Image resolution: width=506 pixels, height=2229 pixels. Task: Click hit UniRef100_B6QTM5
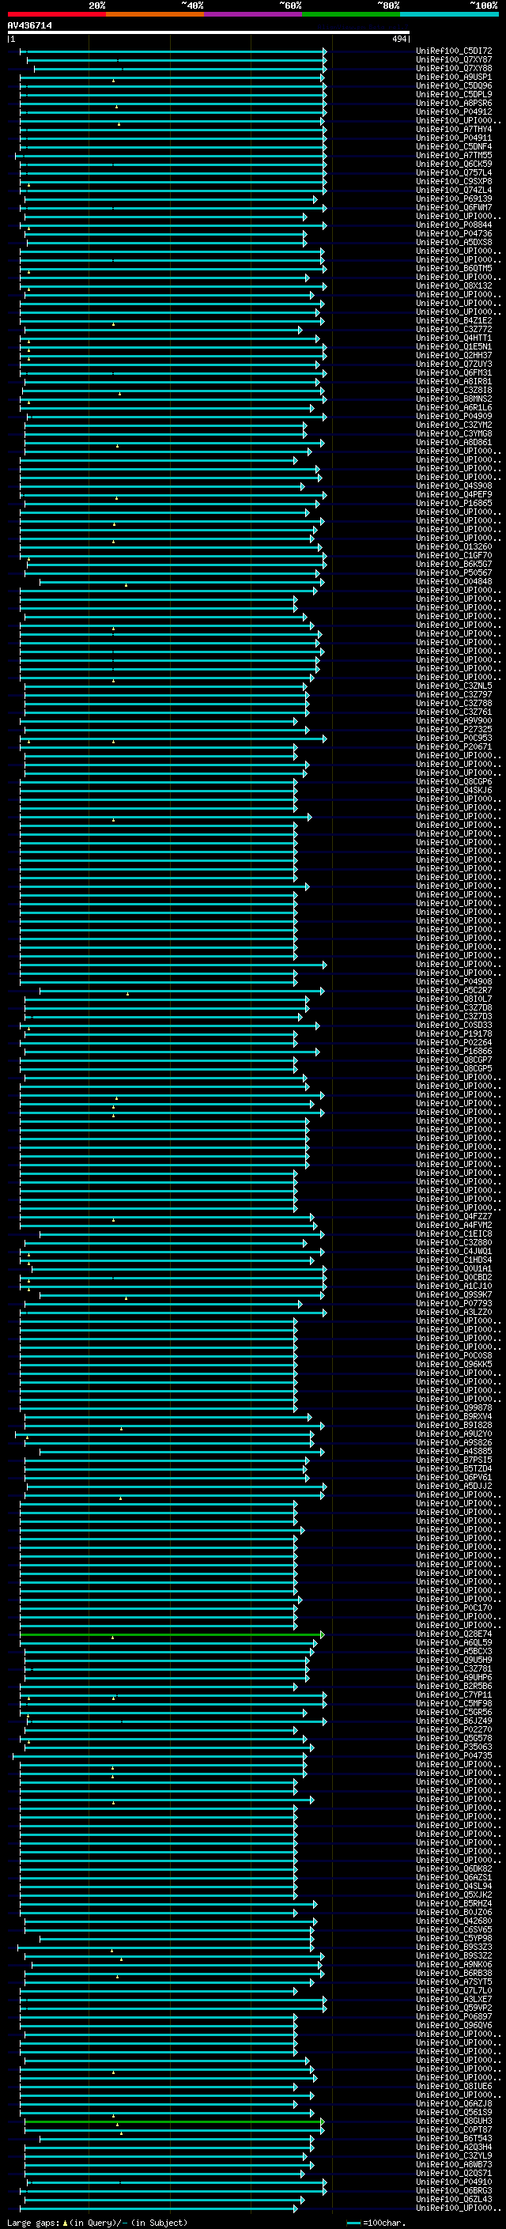click(x=454, y=268)
